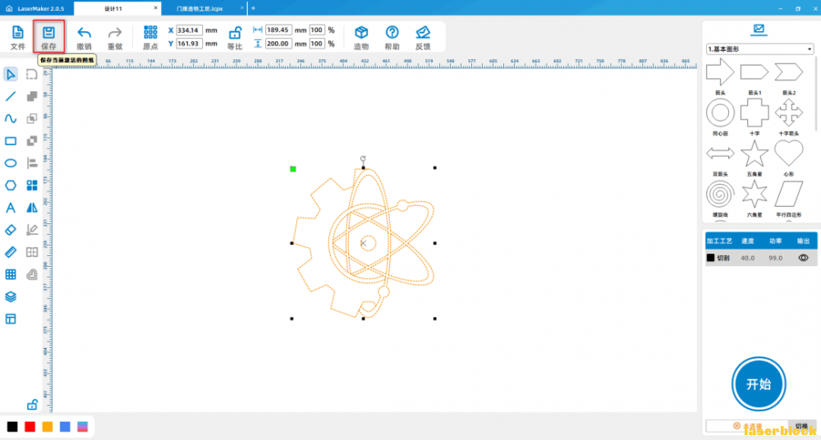Select the rectangle tool

[11, 141]
